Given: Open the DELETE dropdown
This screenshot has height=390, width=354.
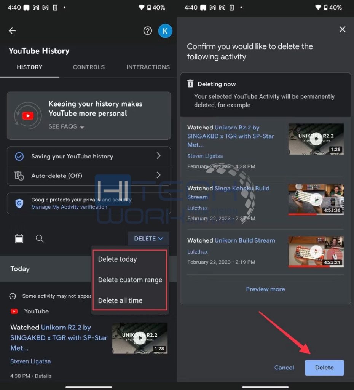Looking at the screenshot, I should [x=148, y=238].
